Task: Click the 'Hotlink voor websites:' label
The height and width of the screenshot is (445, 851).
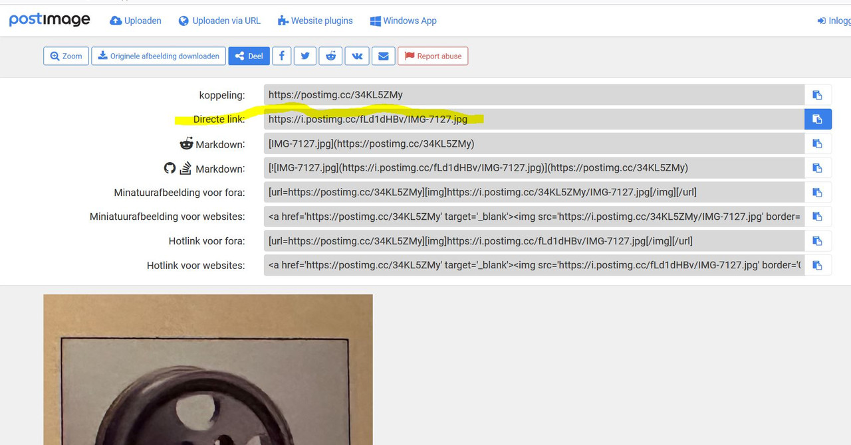Action: (x=196, y=266)
